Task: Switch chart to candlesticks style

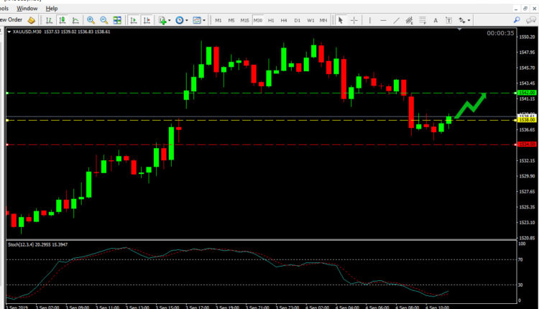Action: [x=63, y=20]
